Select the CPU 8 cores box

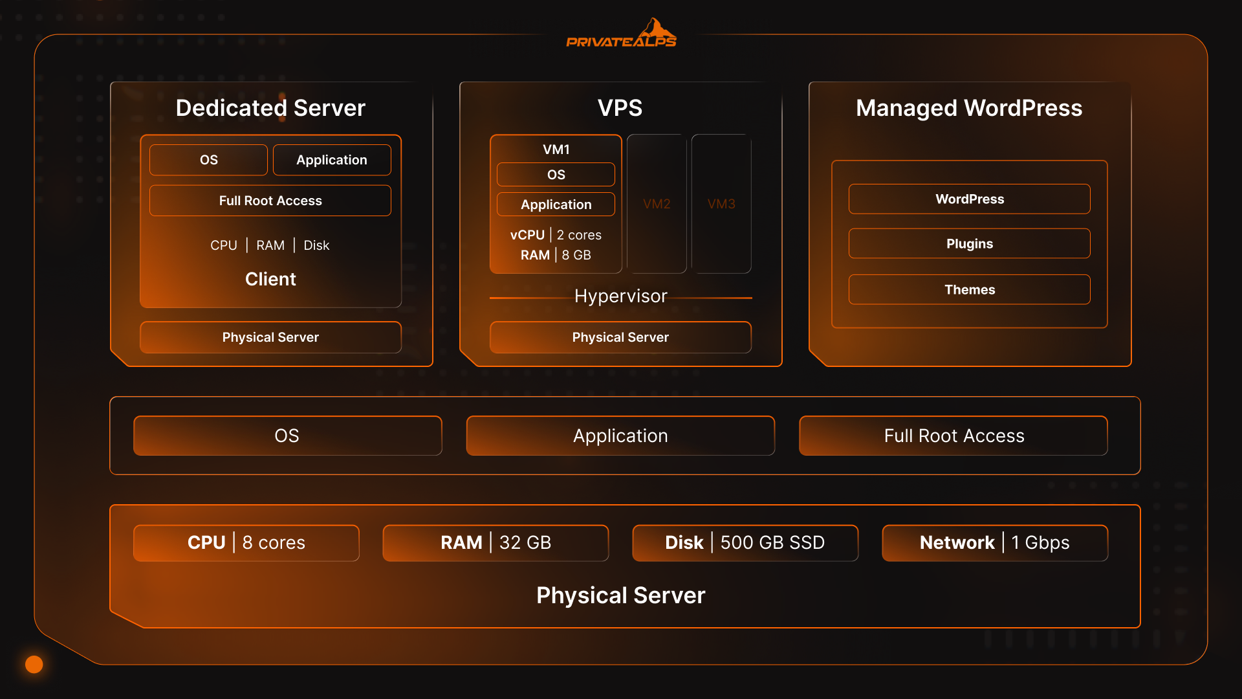pyautogui.click(x=246, y=542)
